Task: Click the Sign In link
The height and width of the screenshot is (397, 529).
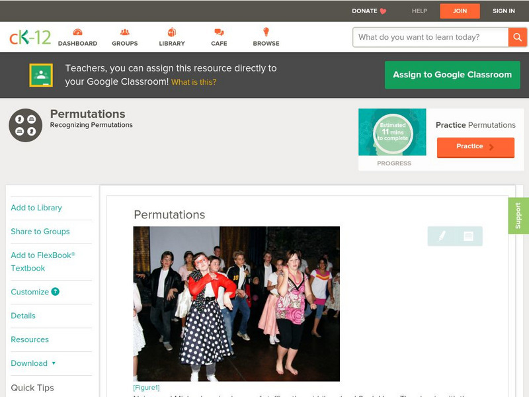Action: tap(503, 11)
